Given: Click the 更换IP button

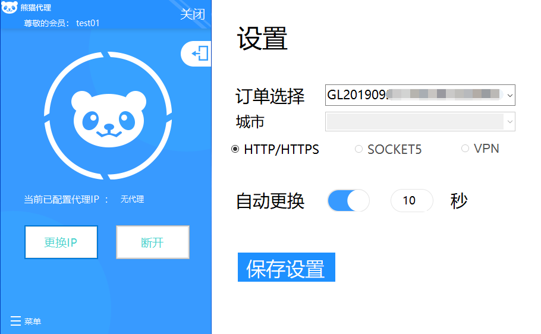Looking at the screenshot, I should click(61, 242).
